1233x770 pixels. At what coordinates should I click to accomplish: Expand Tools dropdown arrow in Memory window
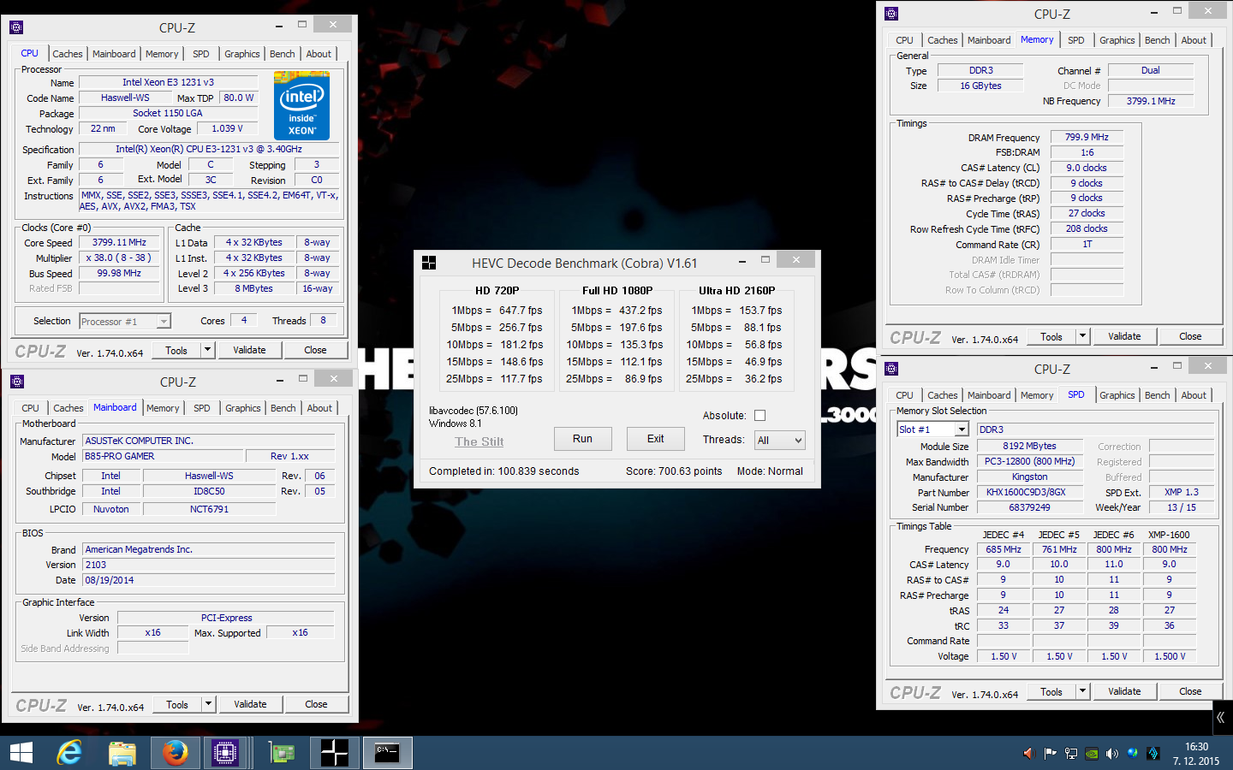tap(1082, 336)
